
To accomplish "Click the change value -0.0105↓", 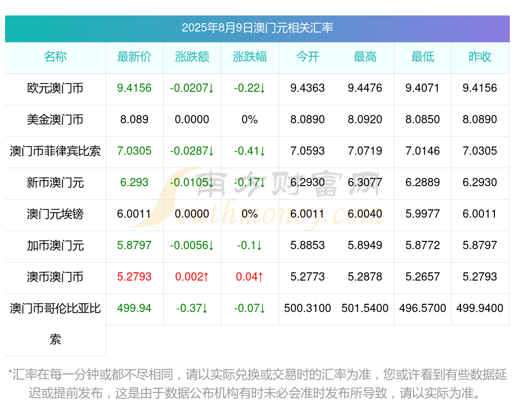I will (192, 182).
